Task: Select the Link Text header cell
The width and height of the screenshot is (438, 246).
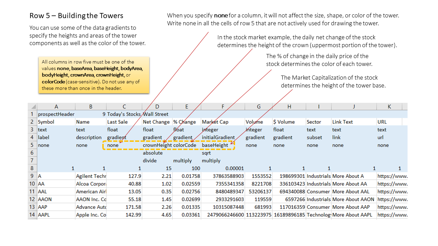Action: [354, 122]
